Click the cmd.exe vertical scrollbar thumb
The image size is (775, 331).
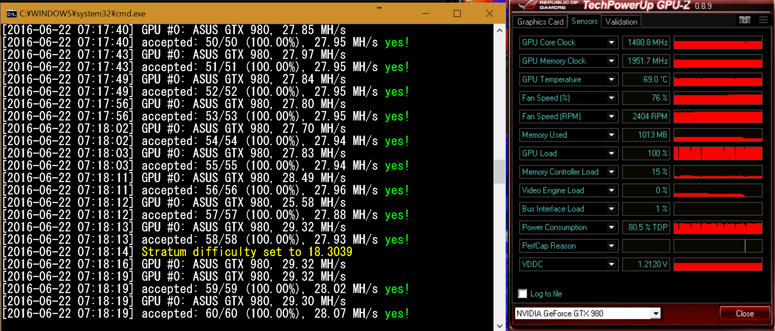tap(499, 171)
